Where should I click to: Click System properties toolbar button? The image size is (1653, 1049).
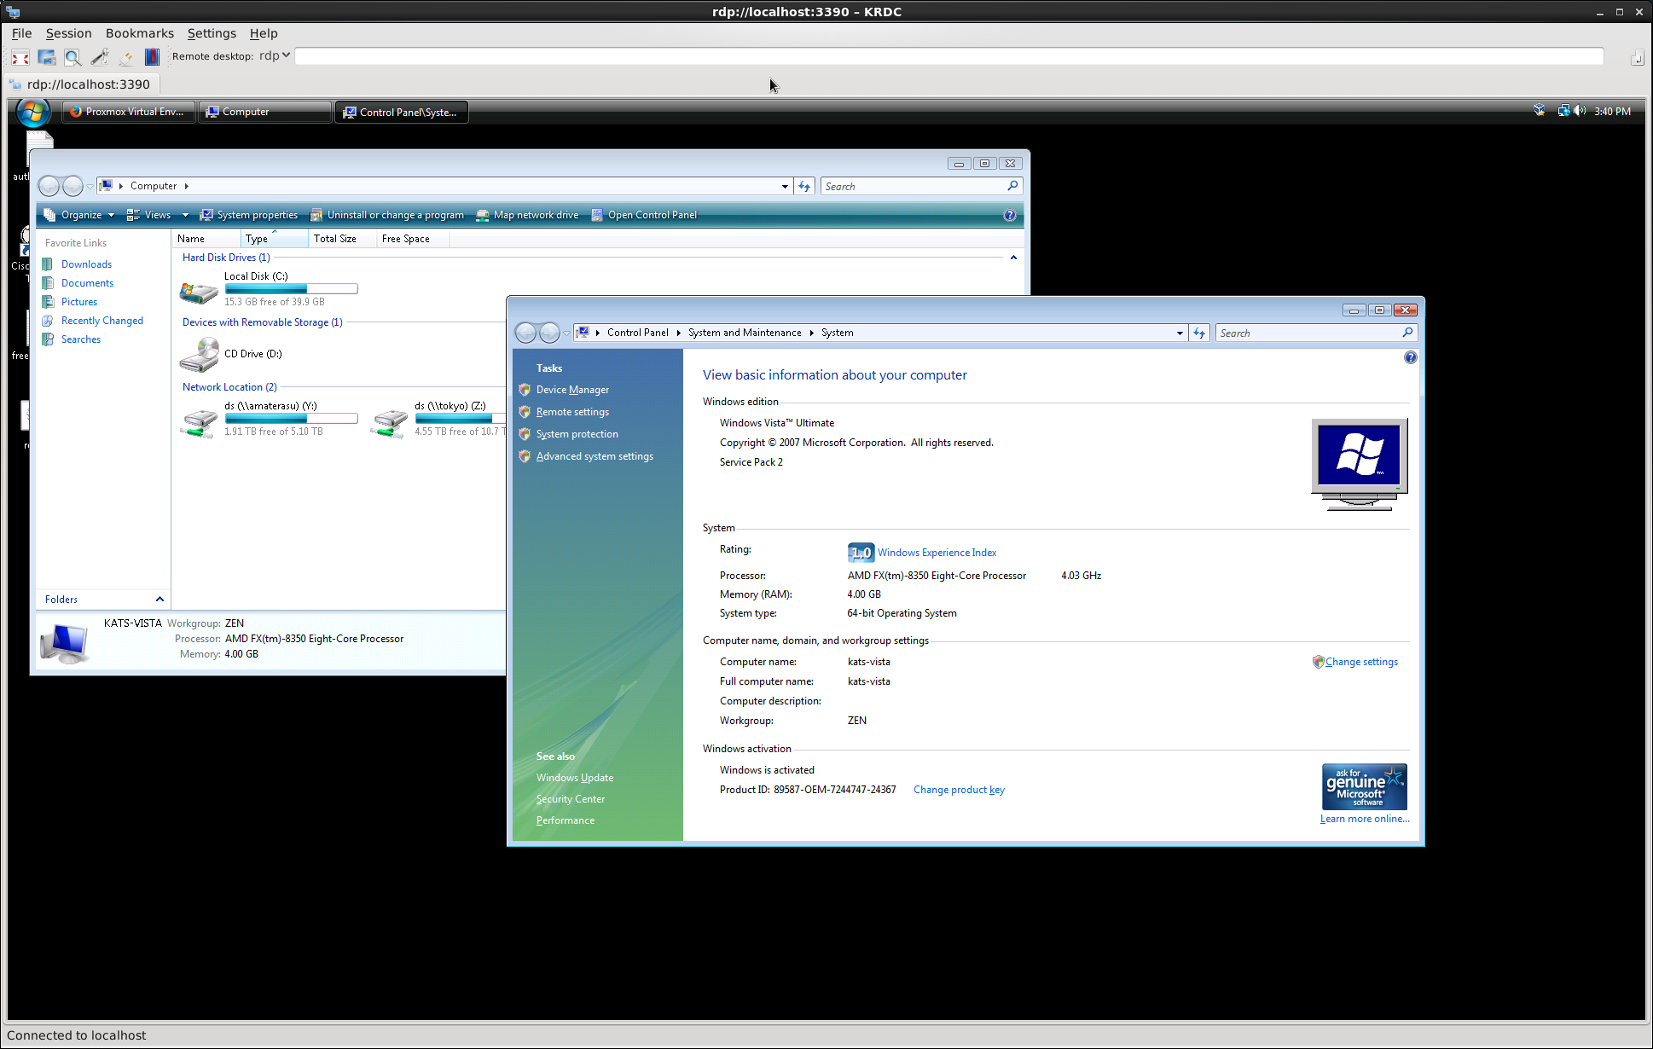249,215
